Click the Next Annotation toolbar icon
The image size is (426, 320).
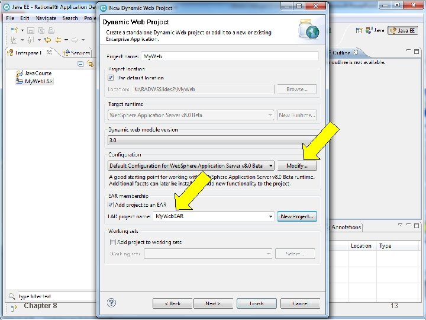coord(14,40)
